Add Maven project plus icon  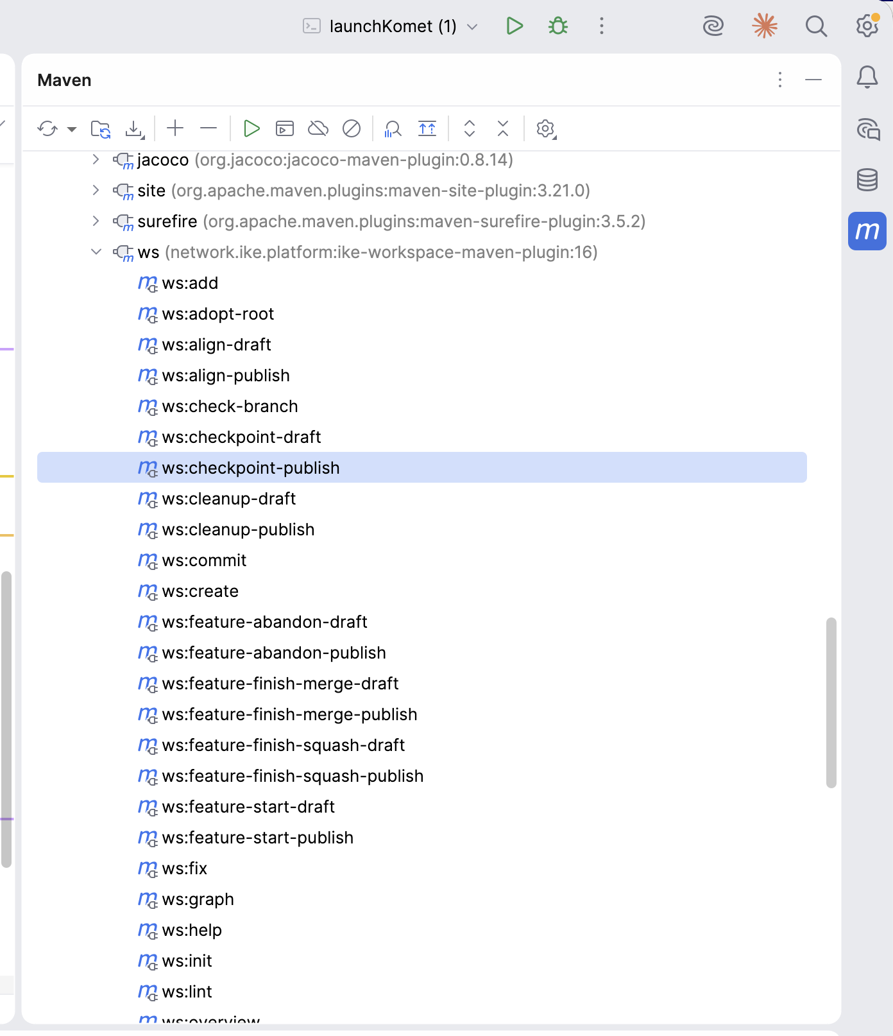(x=175, y=128)
